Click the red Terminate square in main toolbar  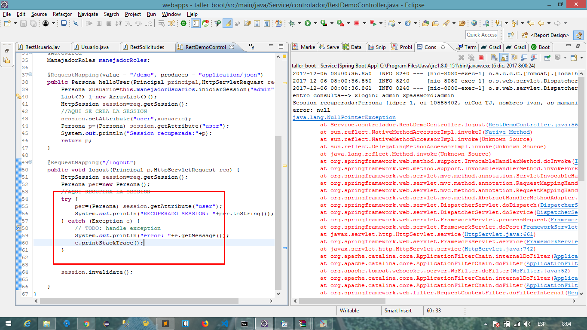(357, 23)
